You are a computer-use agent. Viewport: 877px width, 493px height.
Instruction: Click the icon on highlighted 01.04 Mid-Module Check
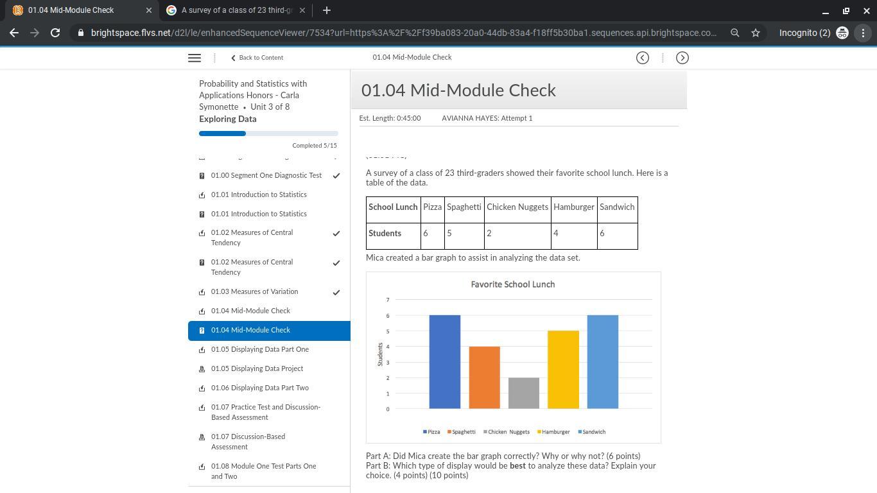tap(202, 331)
